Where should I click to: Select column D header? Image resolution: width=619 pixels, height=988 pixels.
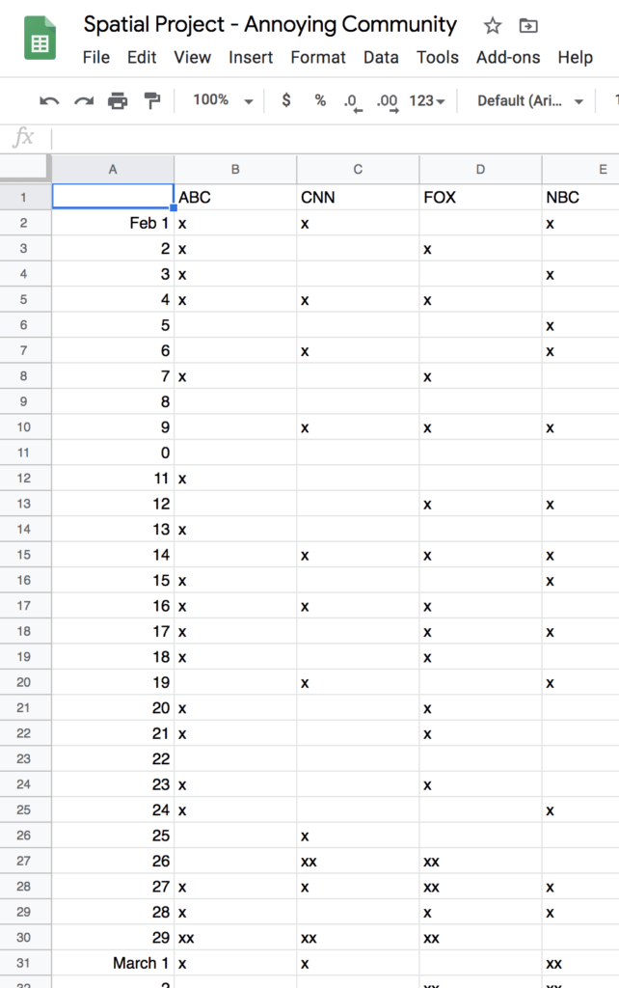[x=480, y=169]
